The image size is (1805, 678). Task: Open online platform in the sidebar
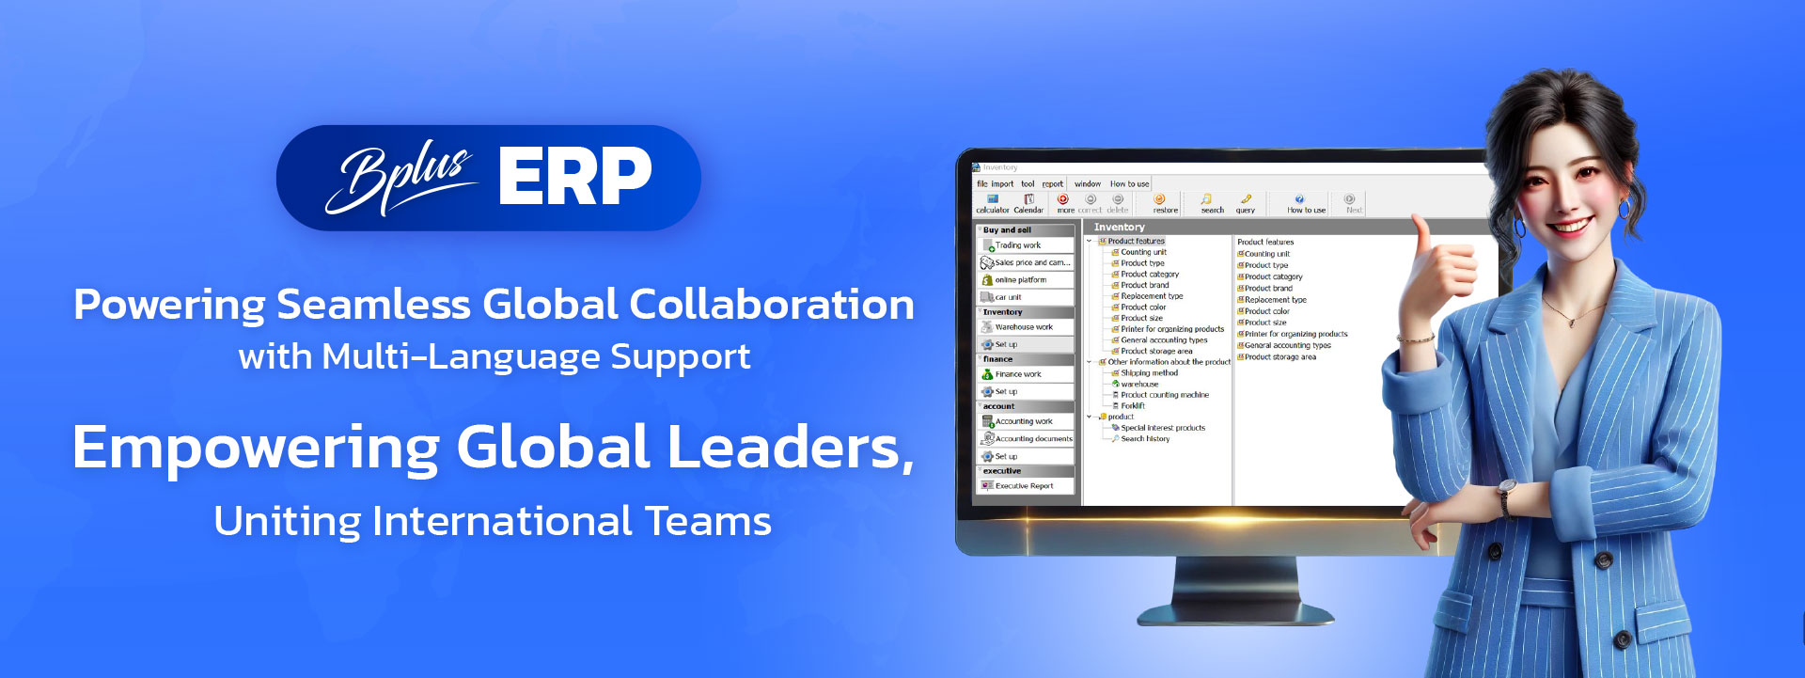click(x=1026, y=280)
